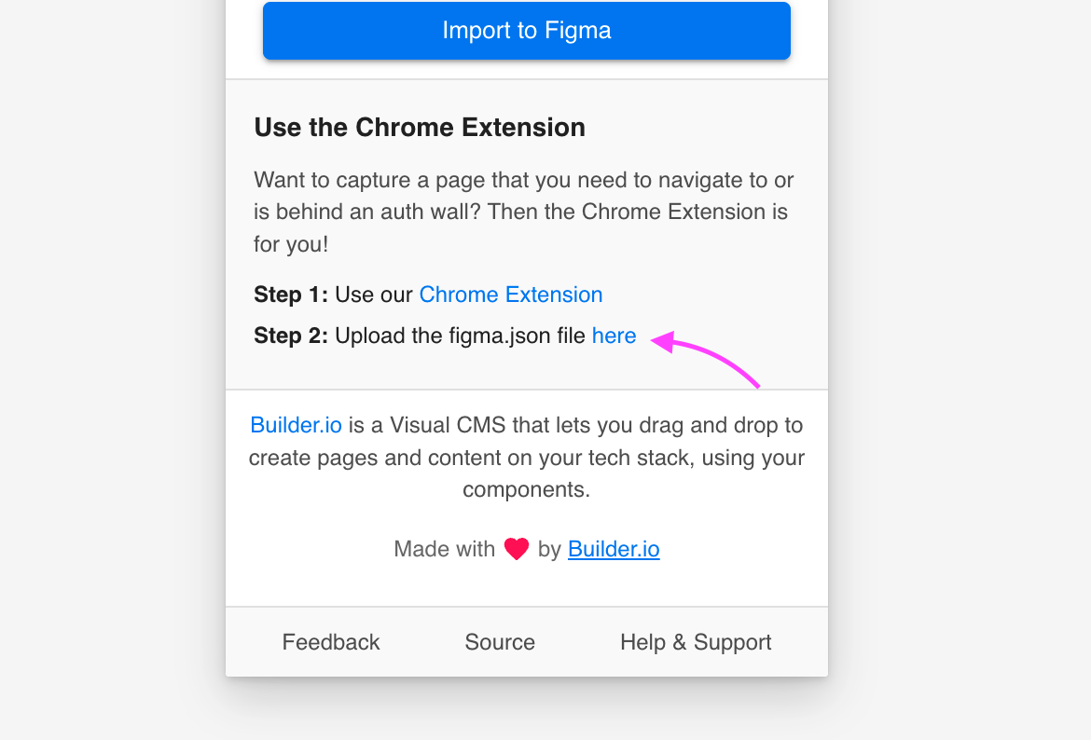
Task: Open the underlined Builder.io credit link
Action: coord(614,549)
